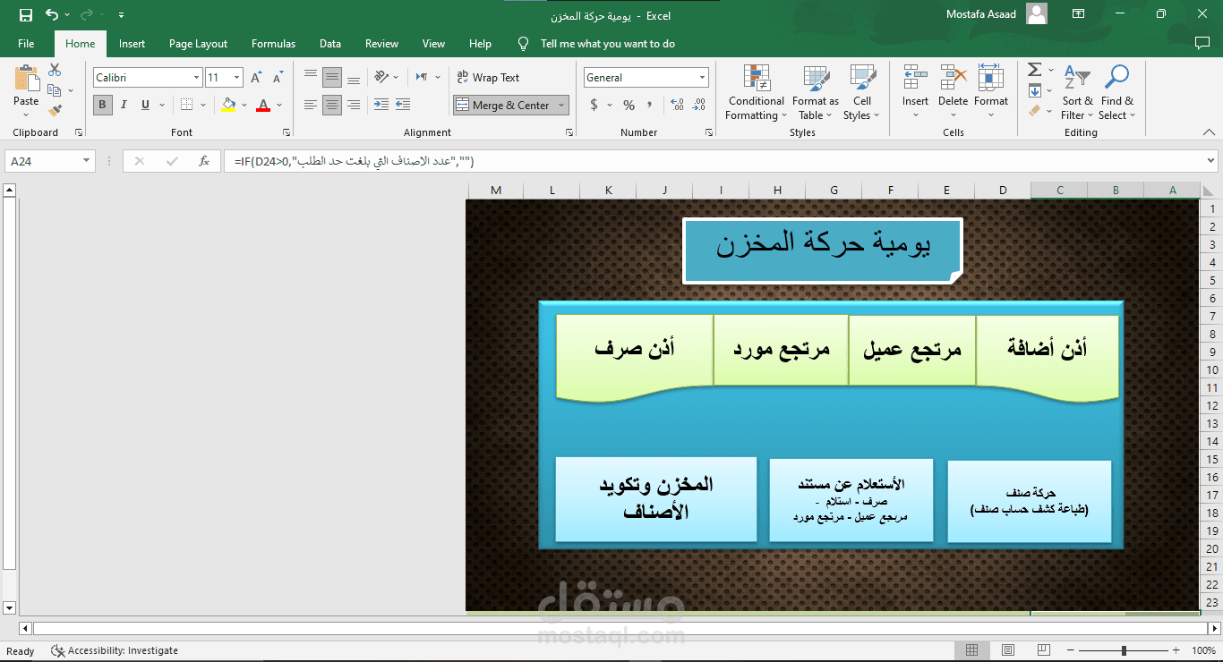Open the Review ribbon tab
Viewport: 1223px width, 662px height.
(381, 43)
